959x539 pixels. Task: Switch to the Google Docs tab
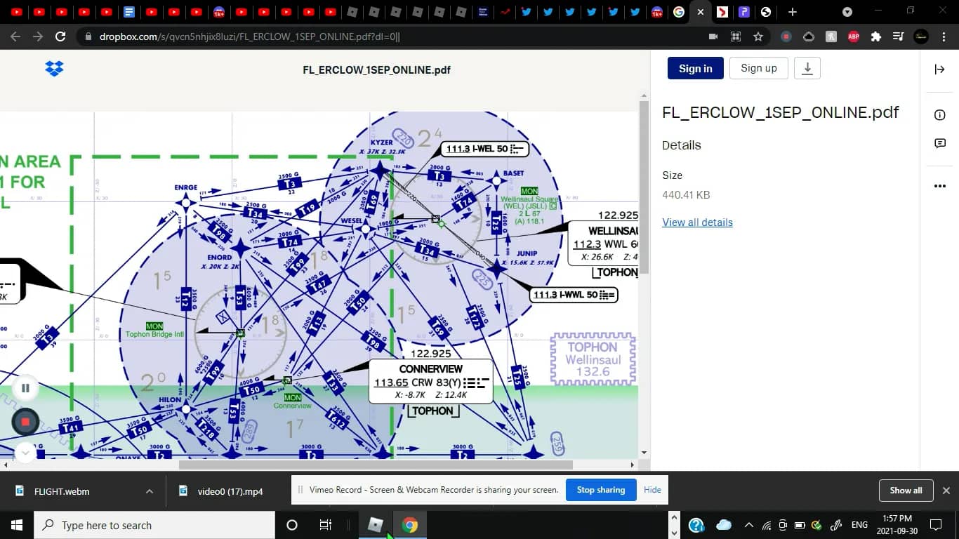[128, 12]
